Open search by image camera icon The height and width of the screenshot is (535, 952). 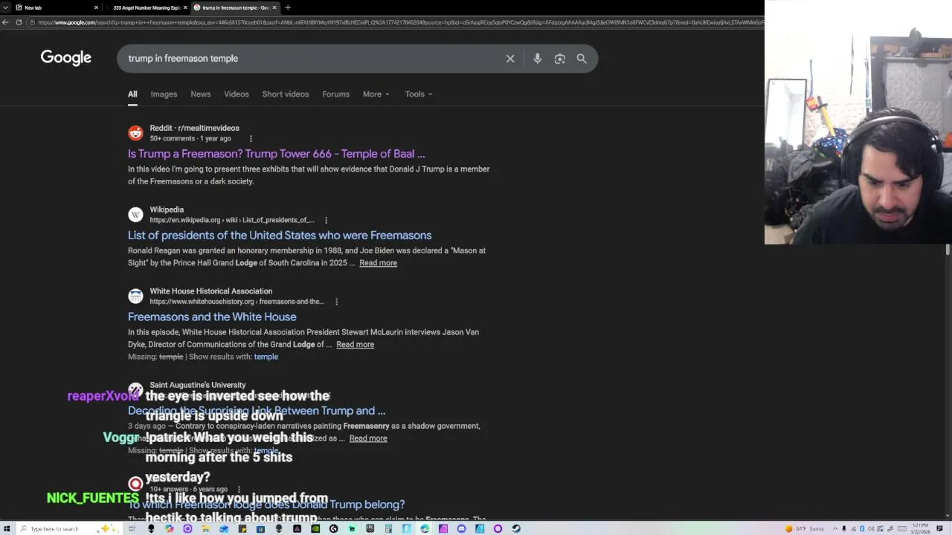(x=559, y=59)
